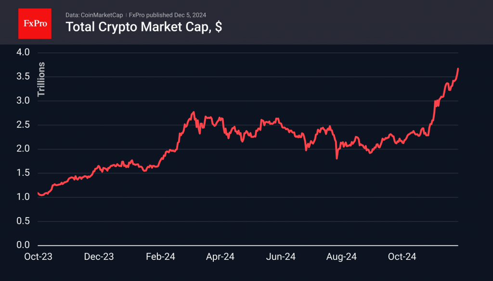Screen dimensions: 493x281
Task: Click the line's peak at chart's far right
Action: [458, 69]
